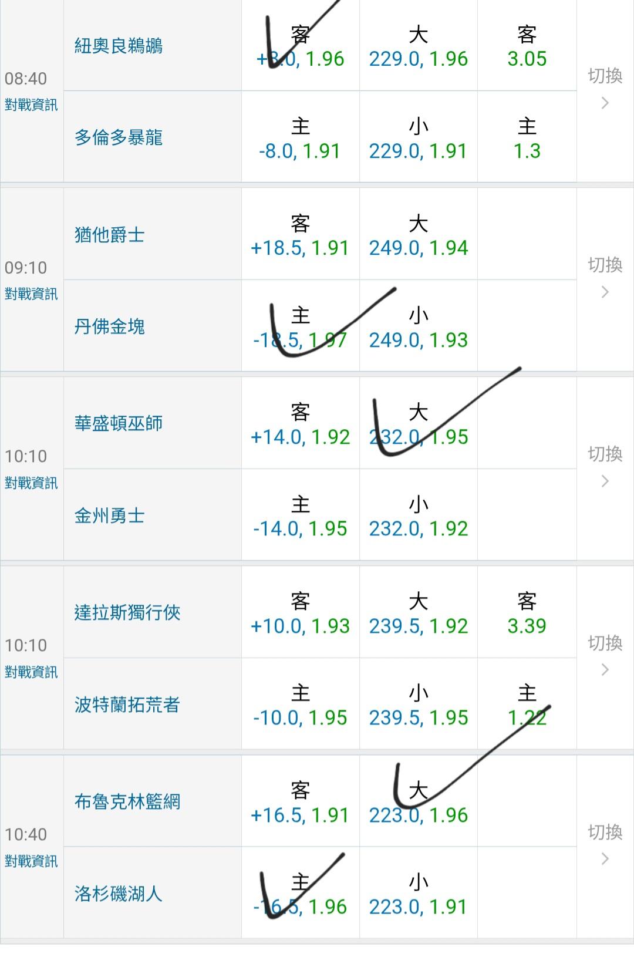Image resolution: width=634 pixels, height=957 pixels.
Task: Open 對戰資訊 link for the 10:40 game
Action: [31, 861]
